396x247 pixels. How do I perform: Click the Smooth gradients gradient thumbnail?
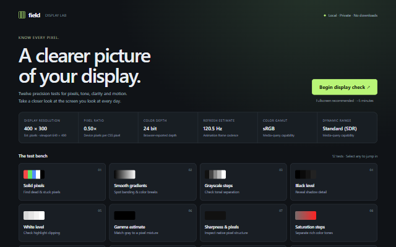tap(125, 174)
